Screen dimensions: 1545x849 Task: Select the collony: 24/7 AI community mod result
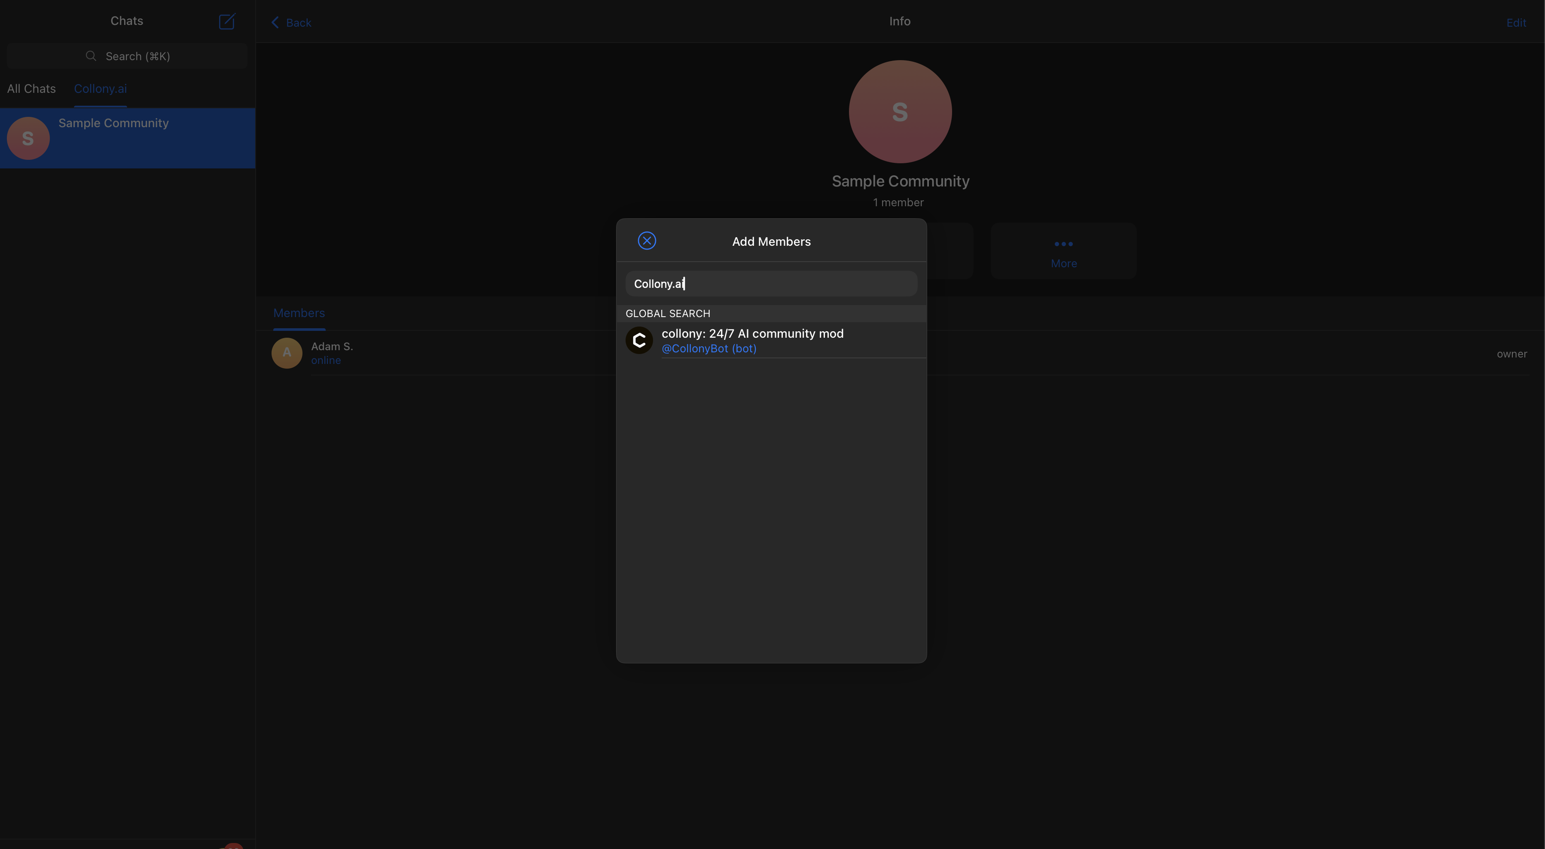(752, 333)
